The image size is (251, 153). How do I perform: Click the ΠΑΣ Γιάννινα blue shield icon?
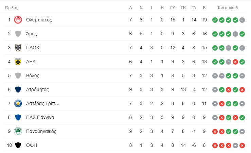click(18, 117)
